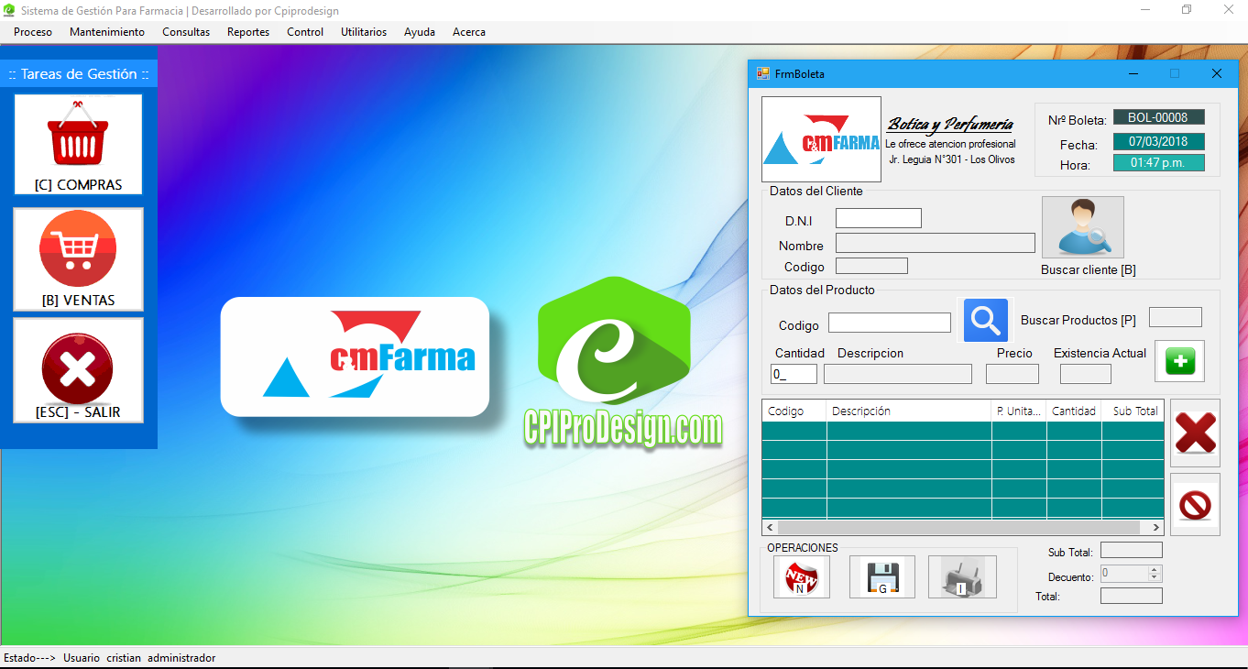Open the Proceso menu
Screen dimensions: 1248x669
pos(33,32)
